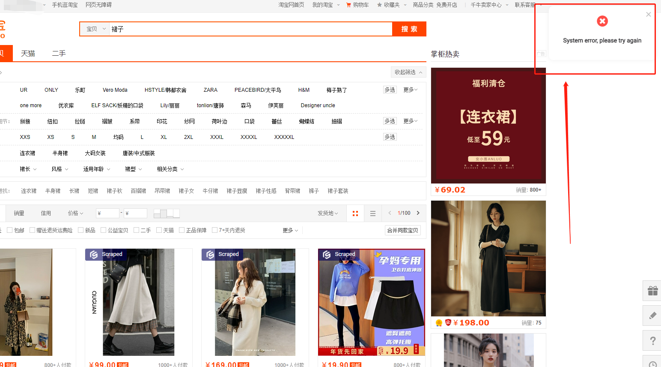Viewport: 661px width, 367px height.
Task: Toggle the 天猫 filter checkbox
Action: 159,230
